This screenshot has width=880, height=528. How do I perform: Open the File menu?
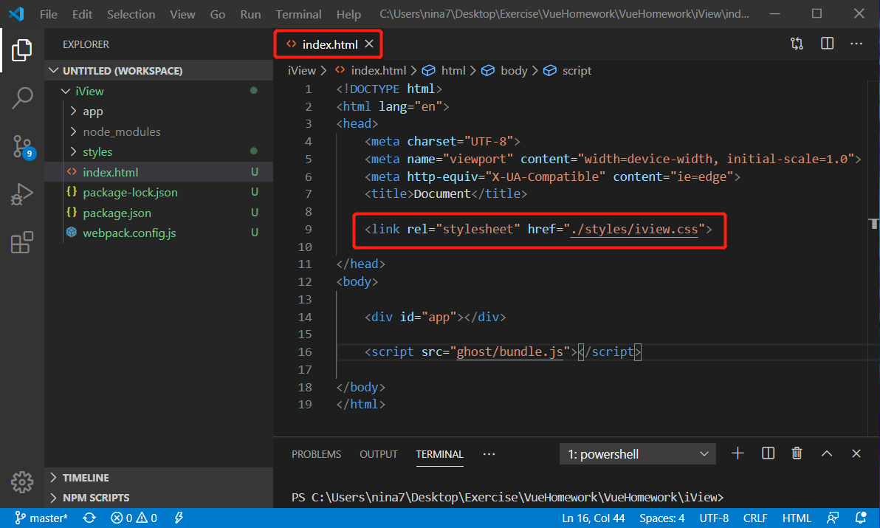click(48, 14)
